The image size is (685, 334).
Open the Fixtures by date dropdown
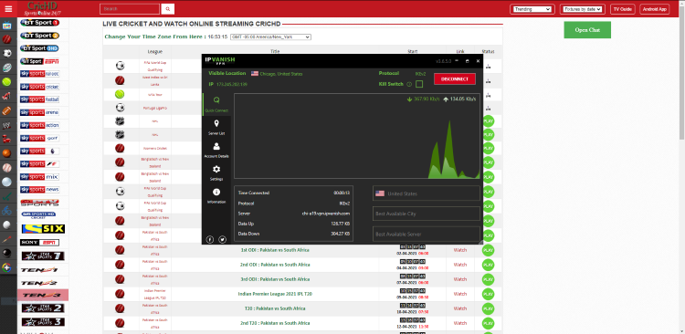pos(582,9)
